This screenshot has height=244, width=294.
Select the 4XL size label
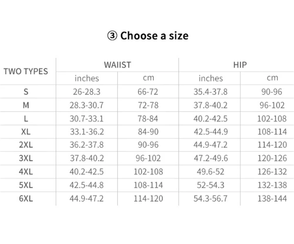[26, 172]
